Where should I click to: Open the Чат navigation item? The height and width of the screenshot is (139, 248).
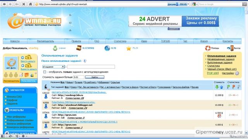(185, 41)
